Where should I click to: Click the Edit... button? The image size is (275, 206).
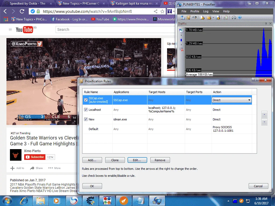pos(137,160)
